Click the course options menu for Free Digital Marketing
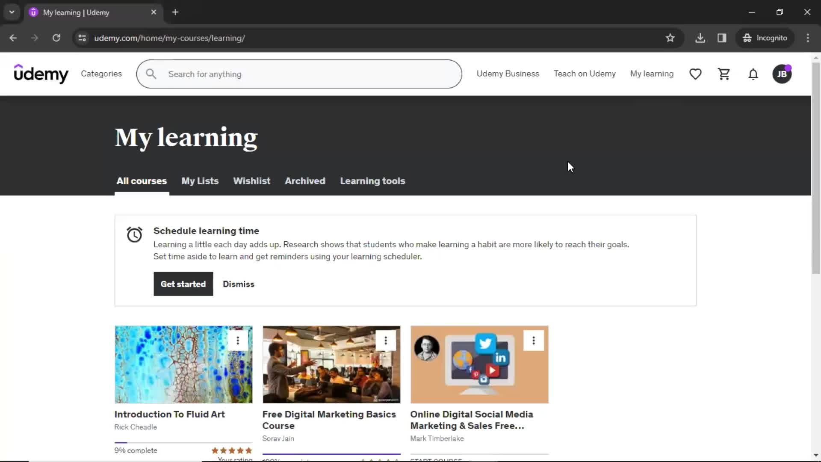Viewport: 821px width, 462px height. (386, 340)
